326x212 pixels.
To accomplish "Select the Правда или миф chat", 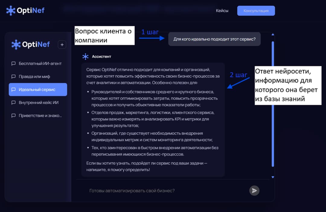I will coord(34,76).
